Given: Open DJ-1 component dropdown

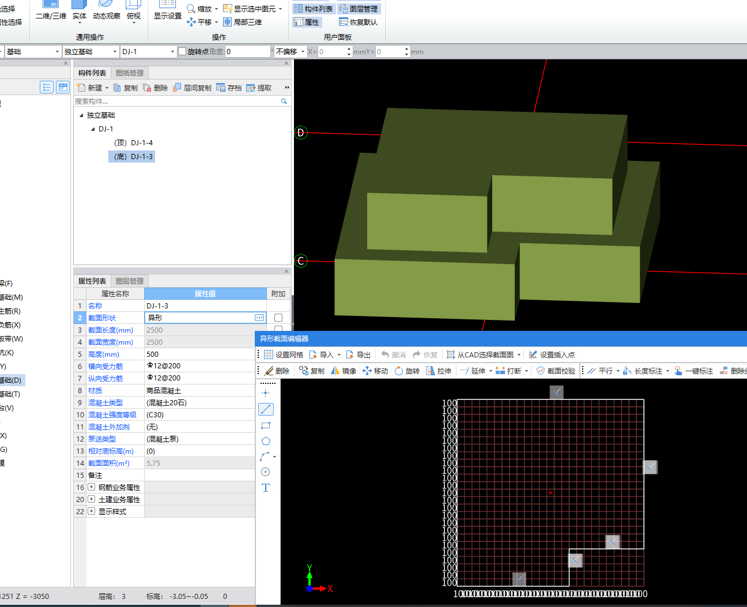Looking at the screenshot, I should [x=172, y=51].
